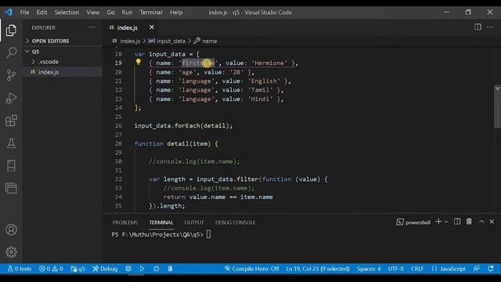Viewport: 501px width, 282px height.
Task: Open the Manage gear in activity bar
Action: pos(11,252)
